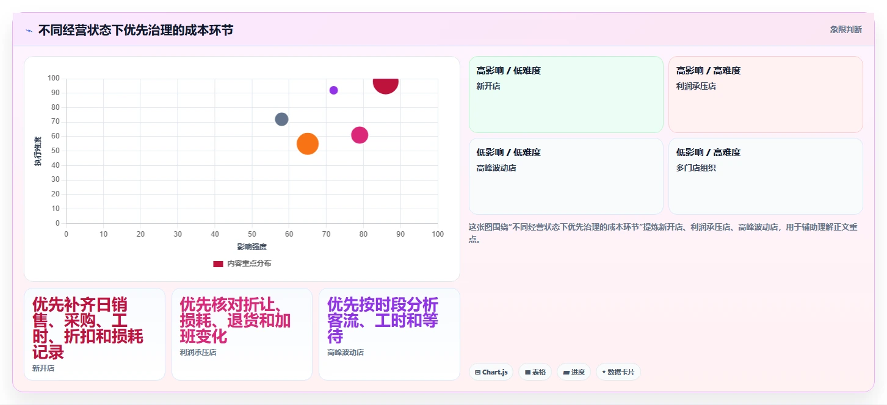Select the pink bubble in chart
887x405 pixels.
pyautogui.click(x=360, y=135)
